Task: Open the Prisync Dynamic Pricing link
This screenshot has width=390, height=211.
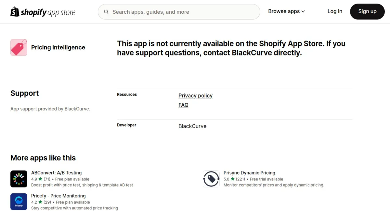Action: tap(249, 173)
